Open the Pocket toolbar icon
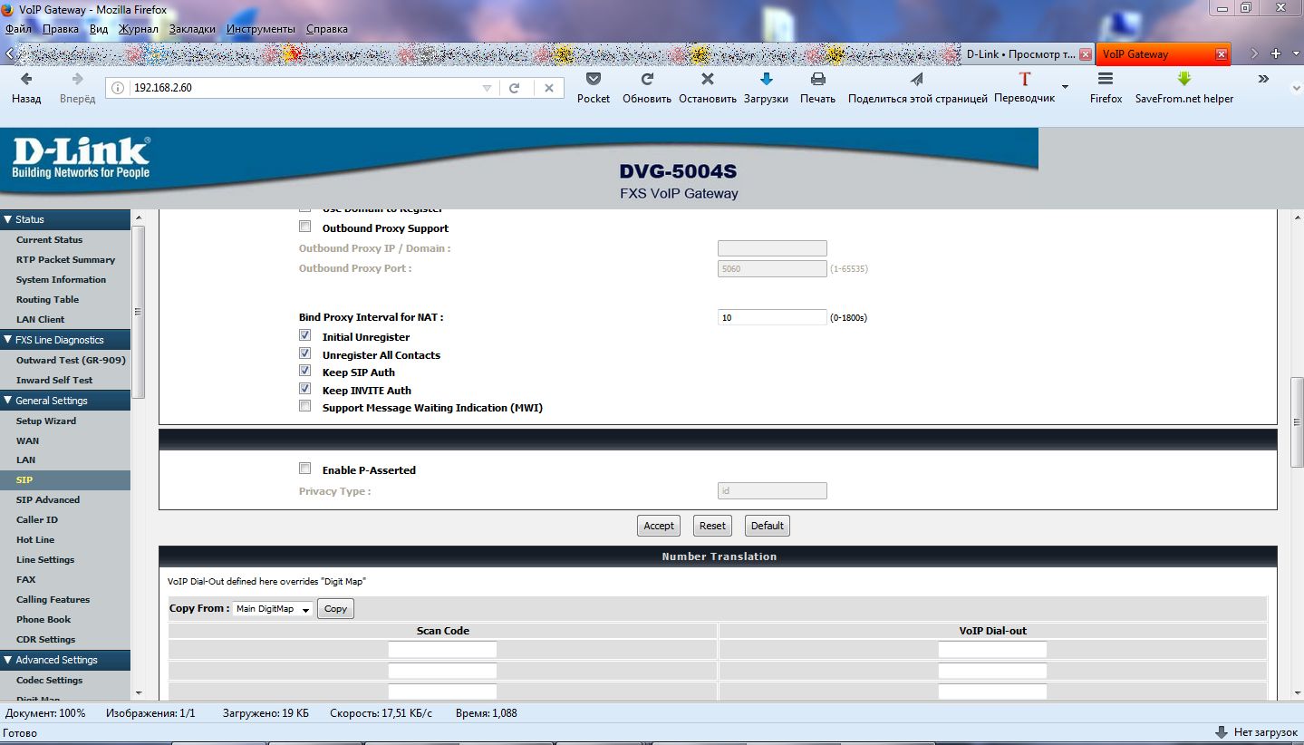Image resolution: width=1304 pixels, height=745 pixels. click(594, 80)
